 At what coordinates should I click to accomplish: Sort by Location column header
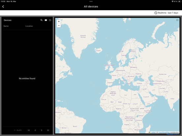tap(29, 26)
